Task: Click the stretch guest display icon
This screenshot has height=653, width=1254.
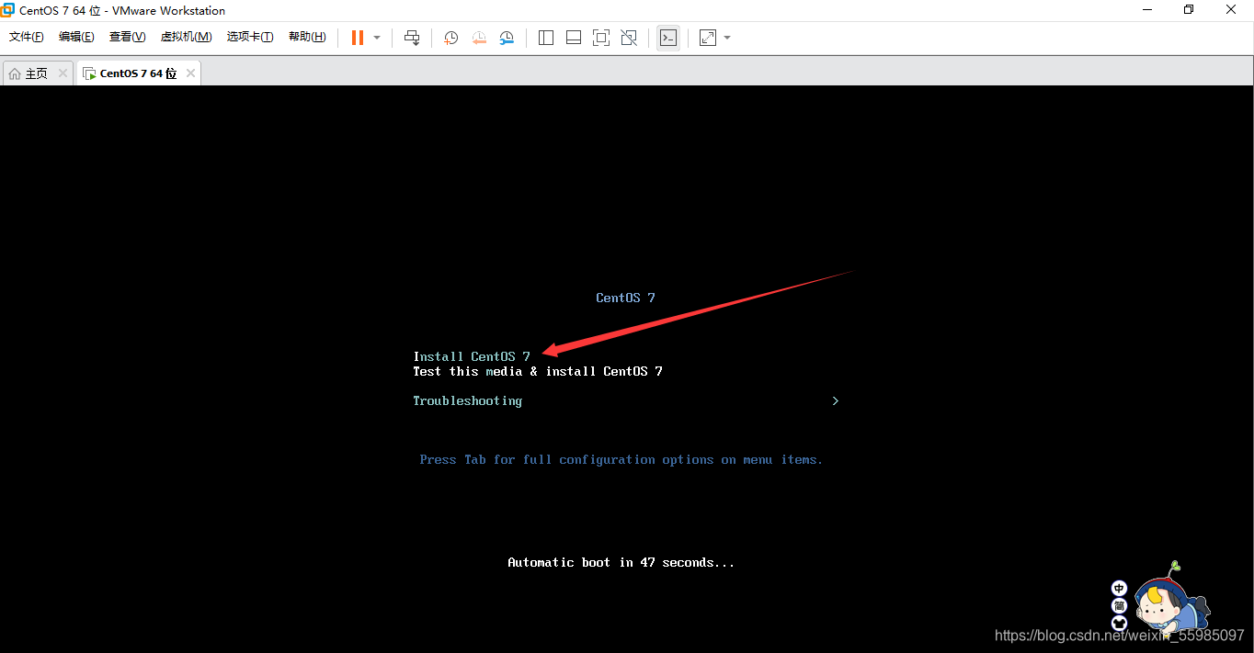Action: (x=708, y=38)
